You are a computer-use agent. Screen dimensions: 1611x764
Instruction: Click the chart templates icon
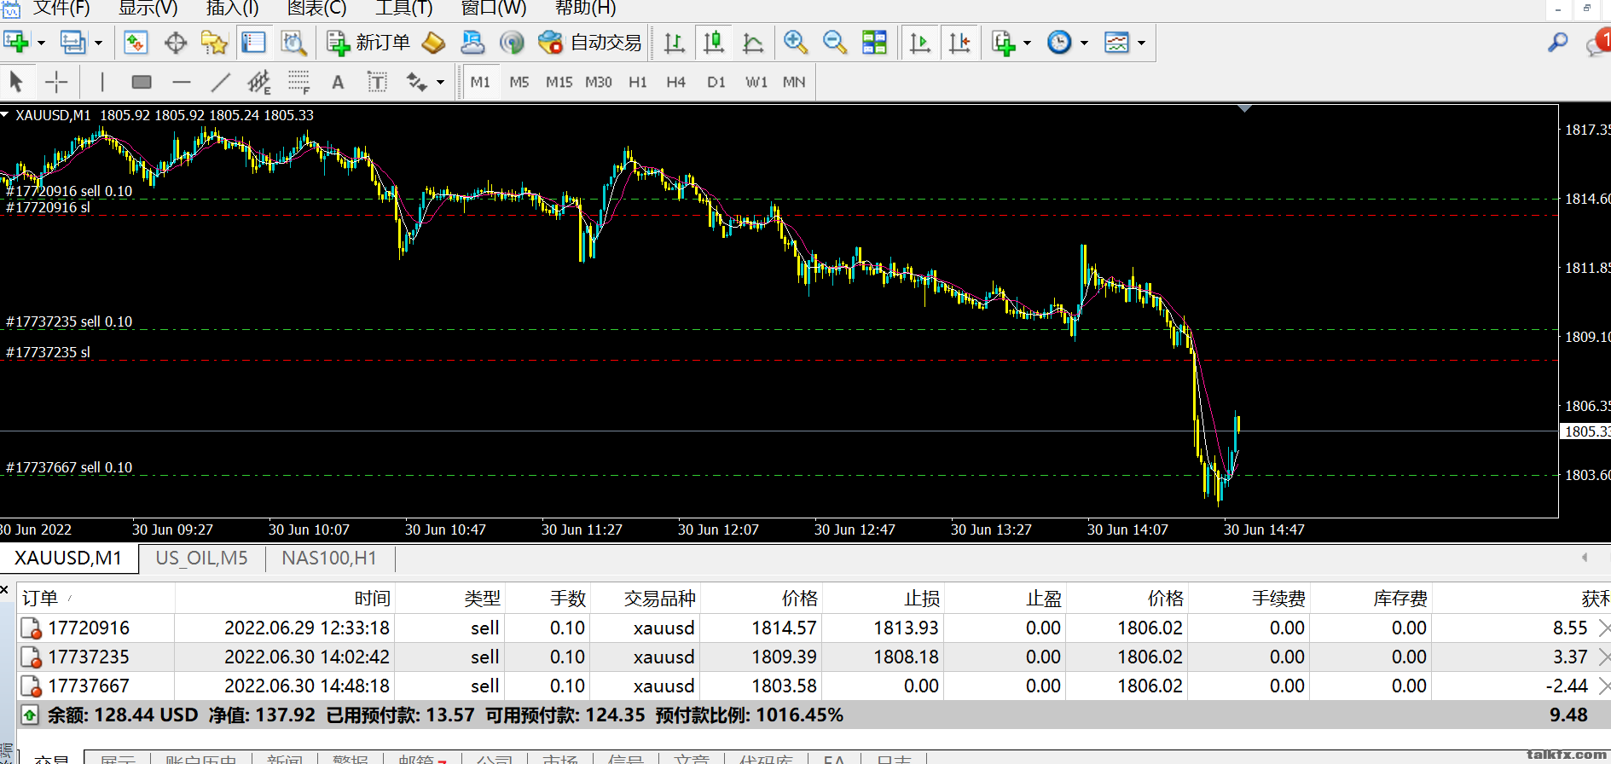coord(1116,43)
